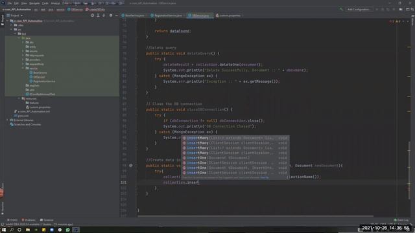Expand the .idea folder
Image resolution: width=415 pixels, height=233 pixels.
tap(12, 25)
